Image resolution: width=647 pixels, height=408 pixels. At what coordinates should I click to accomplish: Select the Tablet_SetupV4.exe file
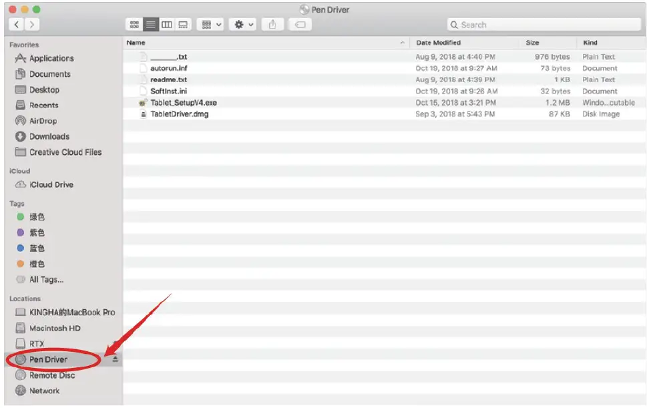coord(183,103)
